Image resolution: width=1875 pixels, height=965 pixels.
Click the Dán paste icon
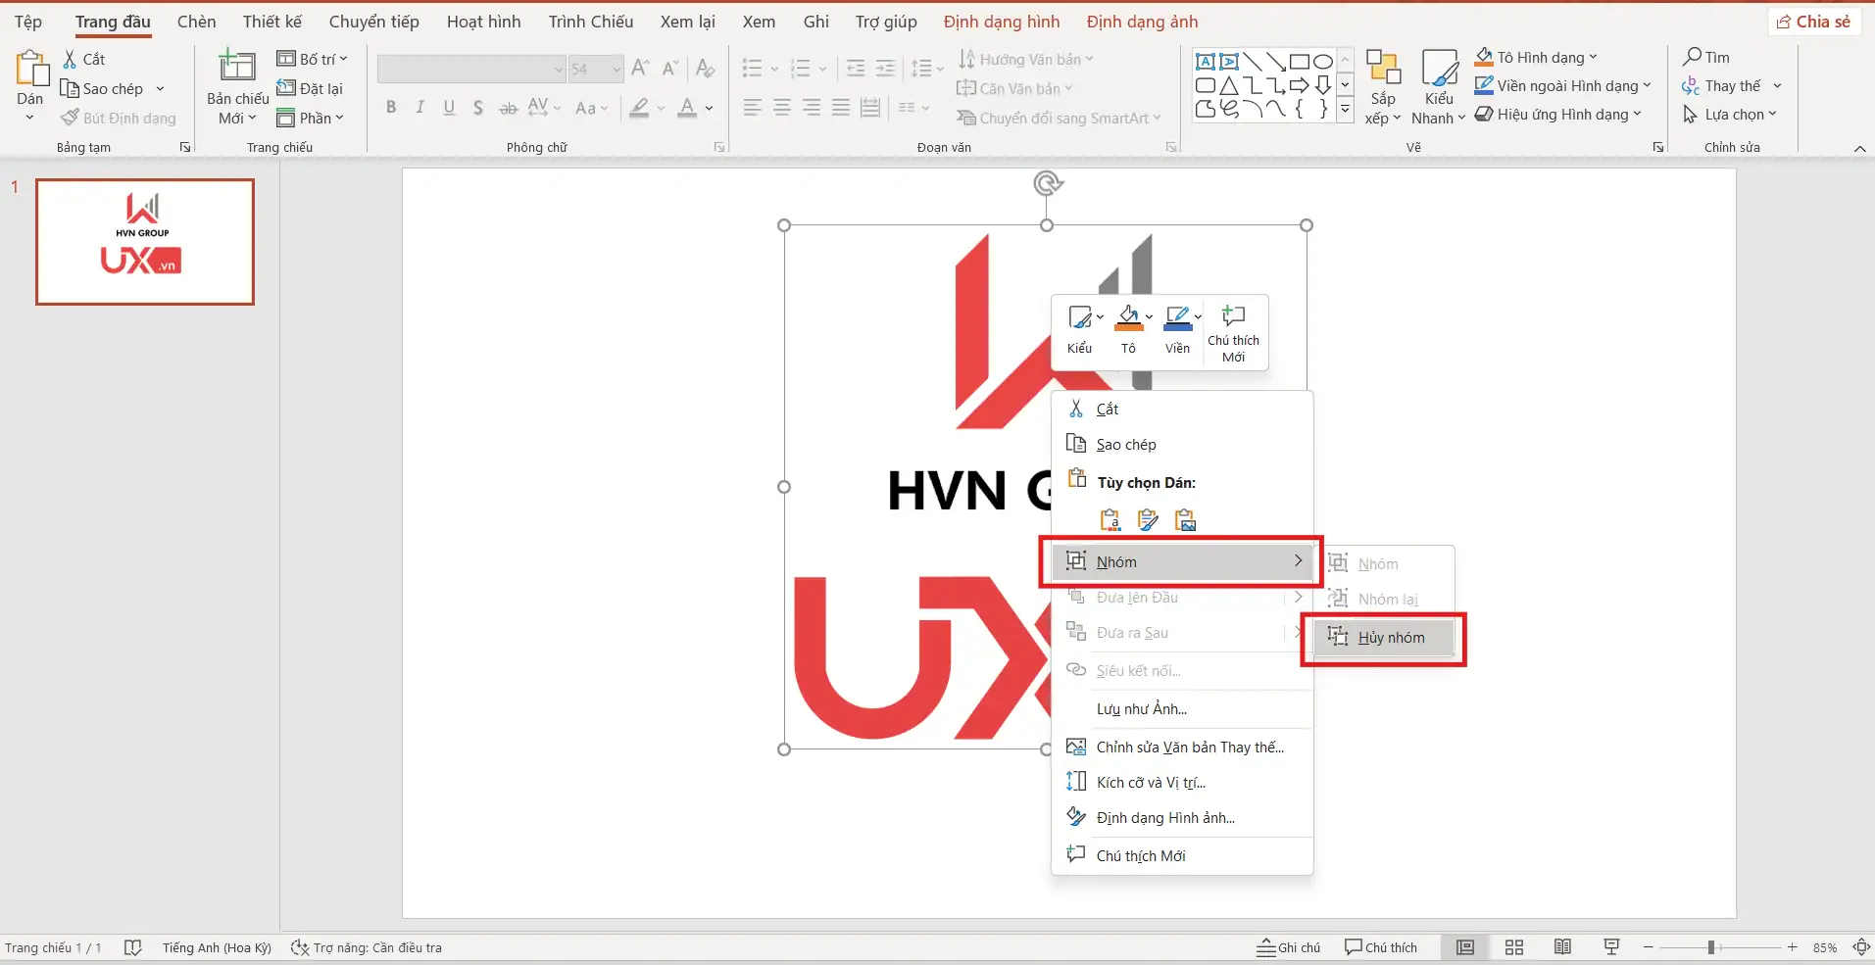30,71
